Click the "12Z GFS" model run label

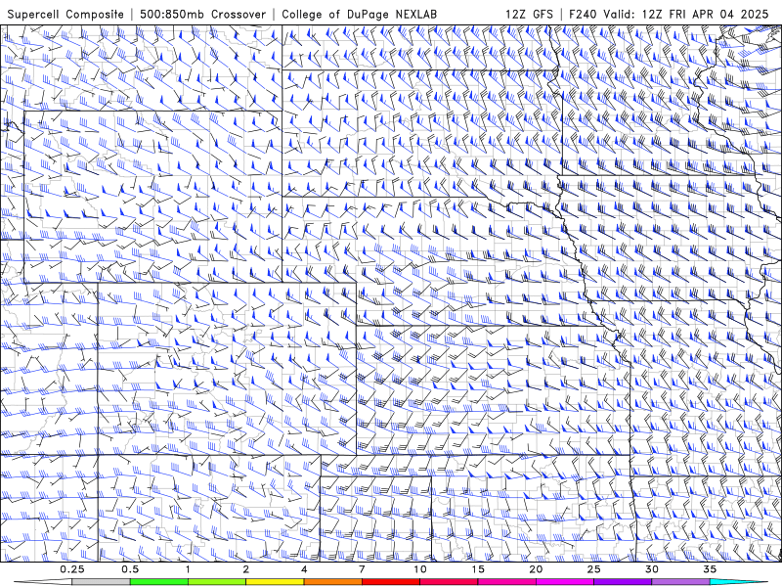[529, 14]
